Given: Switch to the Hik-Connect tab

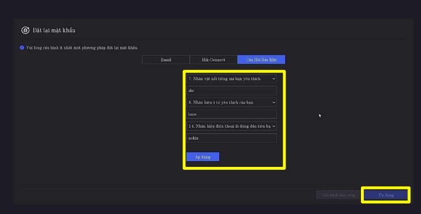Looking at the screenshot, I should click(214, 60).
